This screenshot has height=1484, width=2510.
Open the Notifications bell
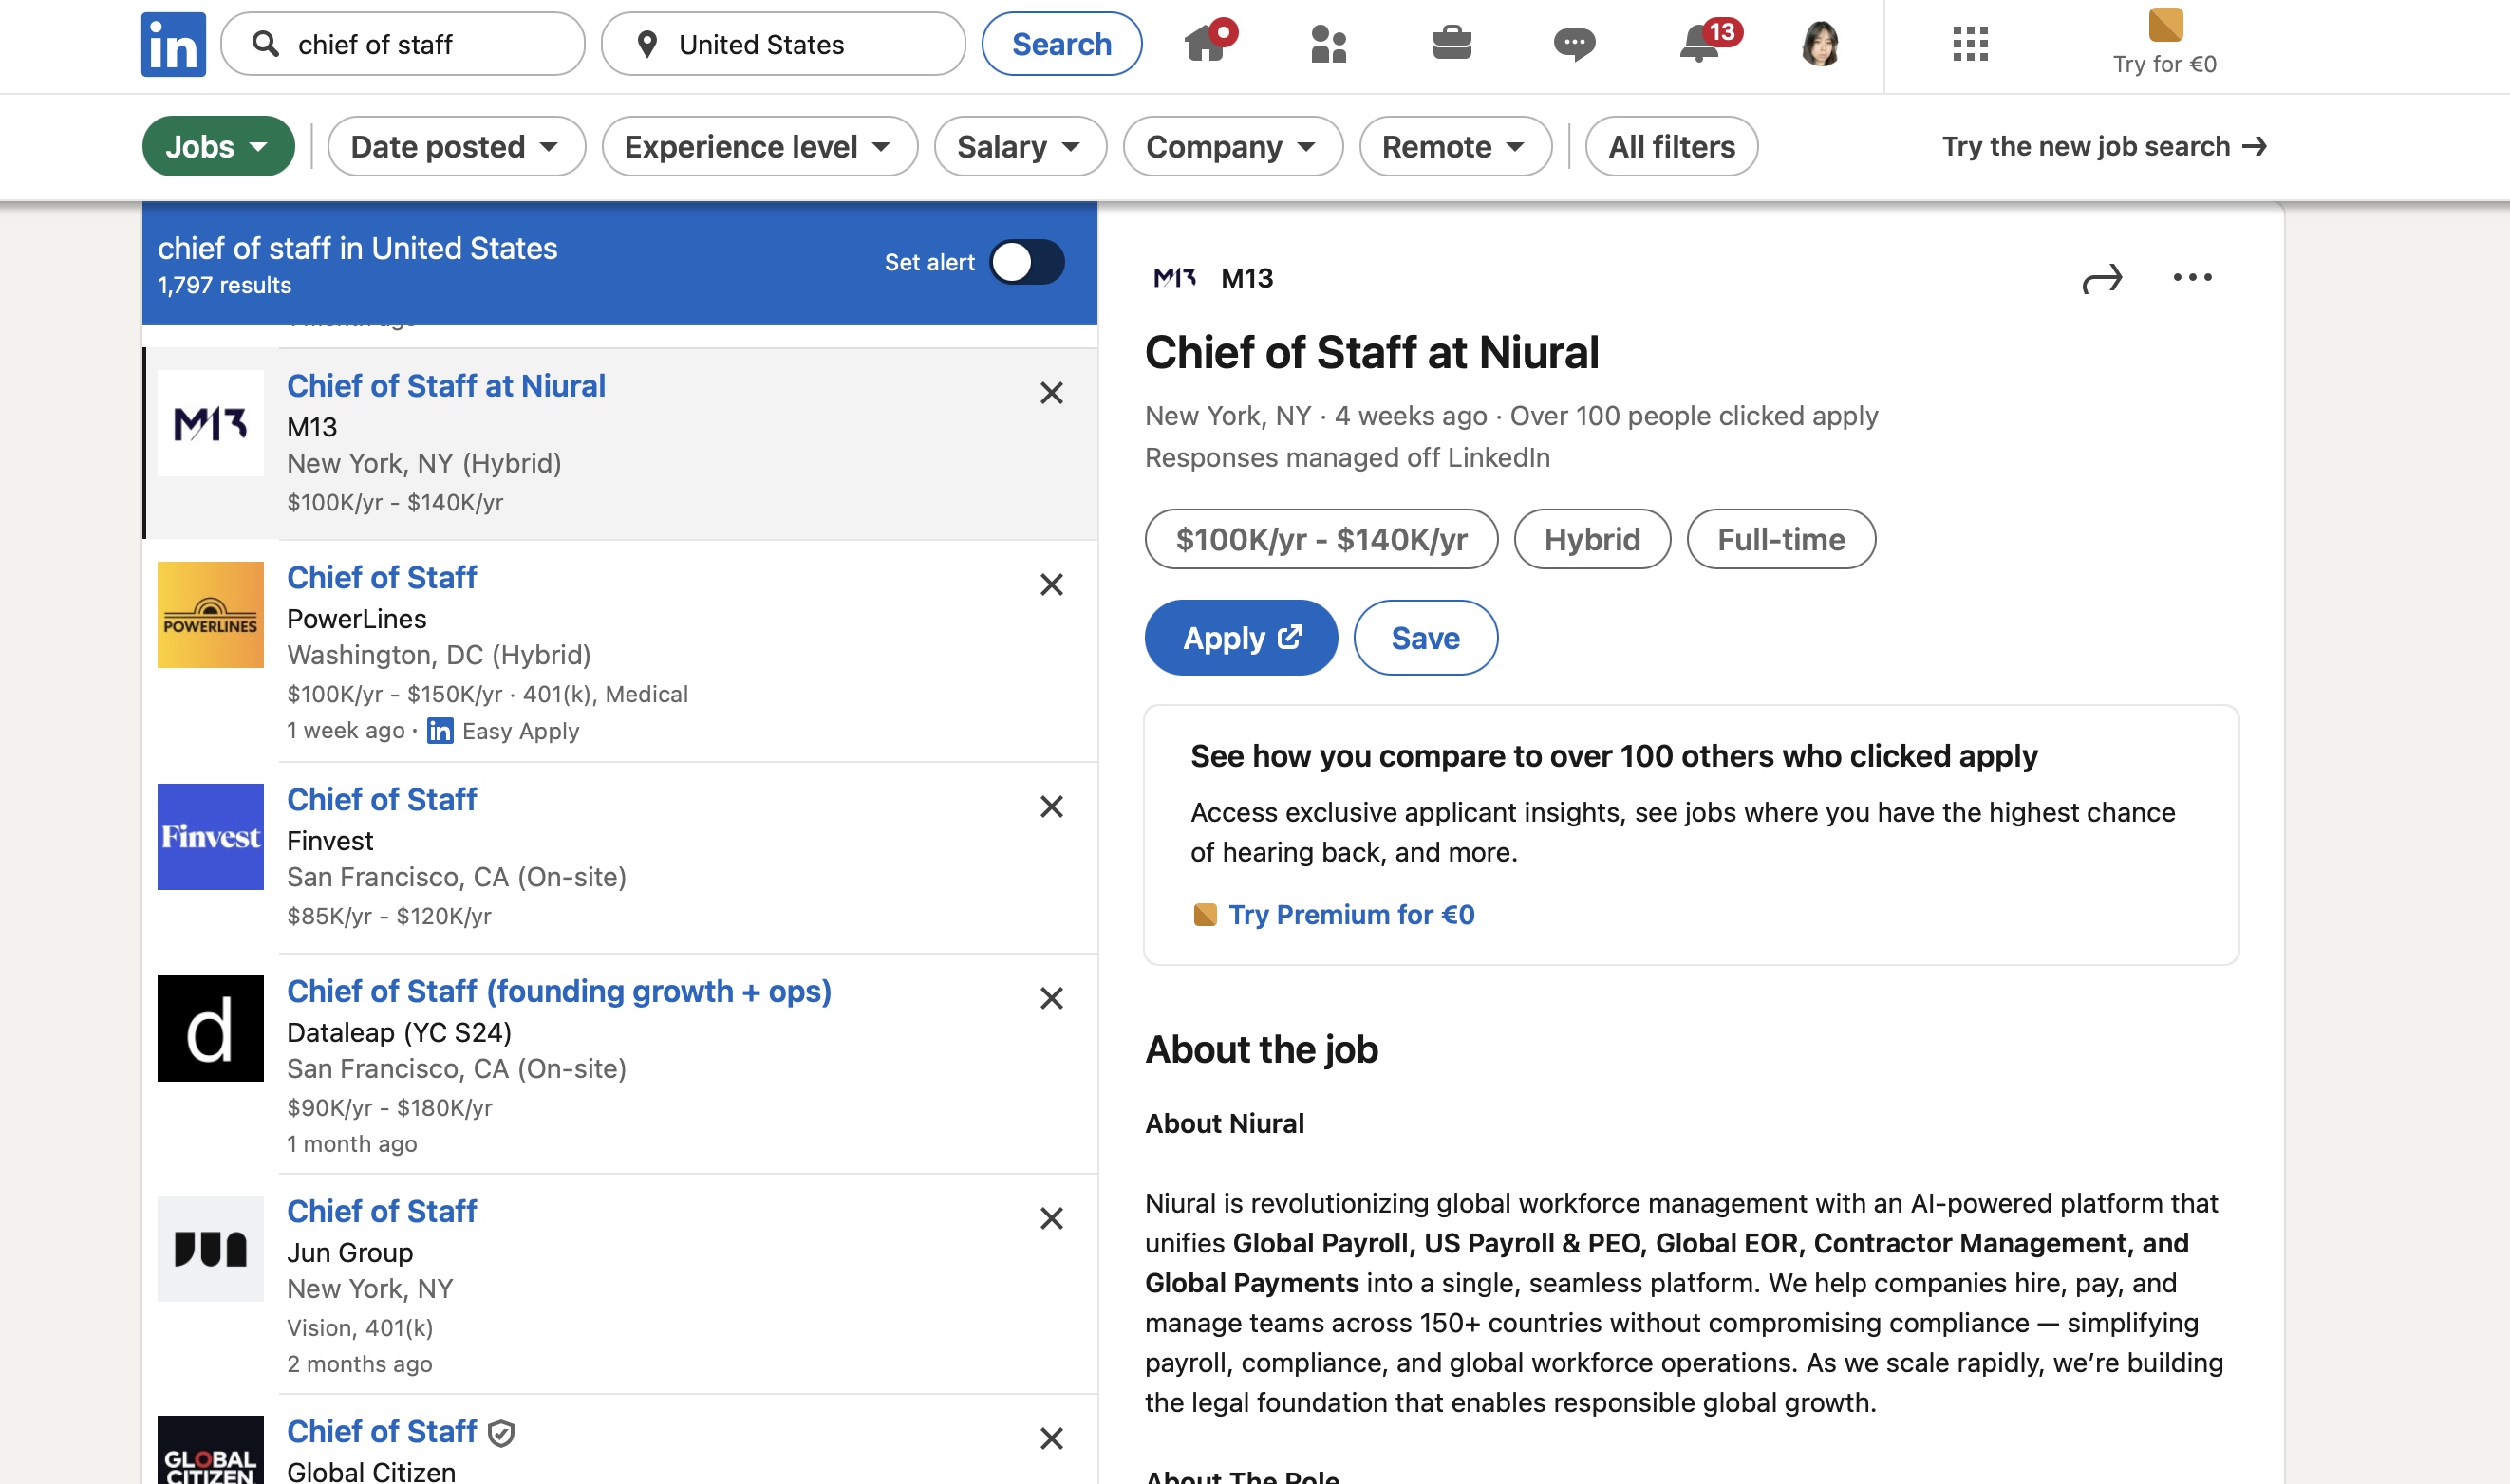coord(1699,45)
